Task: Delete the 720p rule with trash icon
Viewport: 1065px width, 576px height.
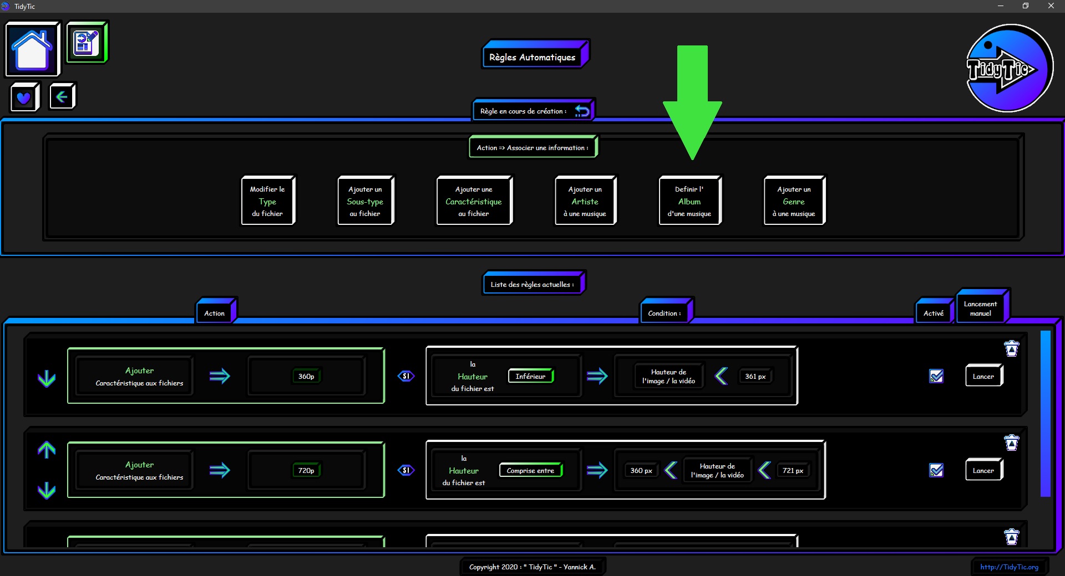Action: point(1011,443)
